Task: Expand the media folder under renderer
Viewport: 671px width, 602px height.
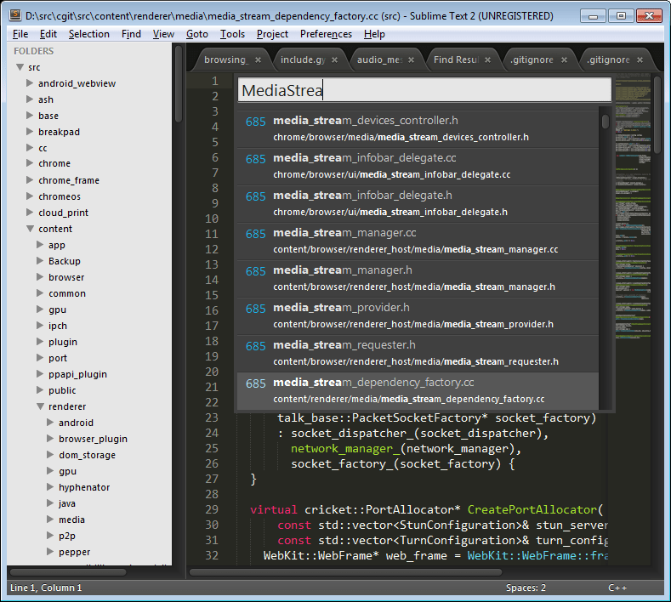Action: [x=50, y=519]
